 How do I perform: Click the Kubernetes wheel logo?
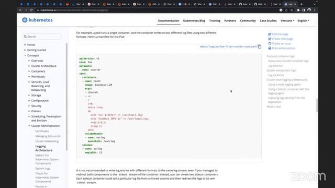(x=25, y=20)
